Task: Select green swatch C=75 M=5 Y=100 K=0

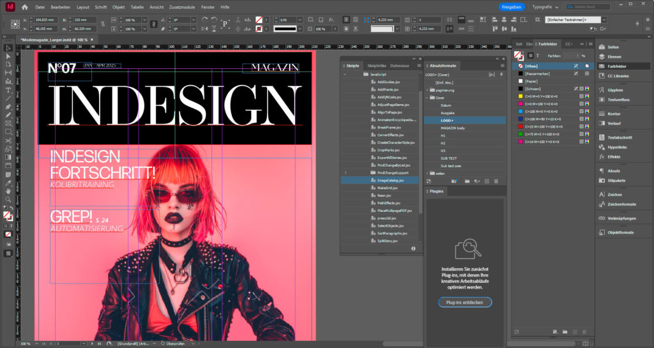Action: tap(552, 134)
